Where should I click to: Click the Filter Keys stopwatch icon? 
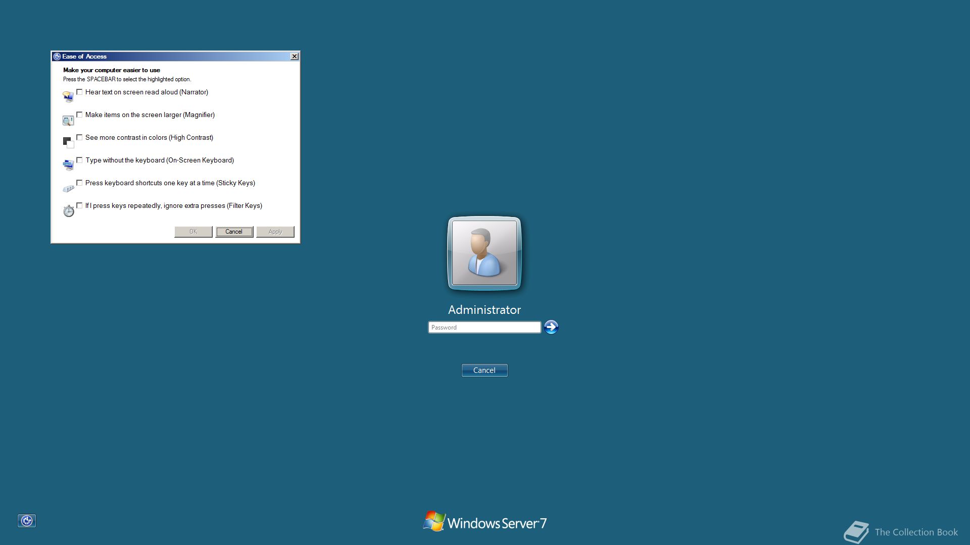tap(69, 211)
